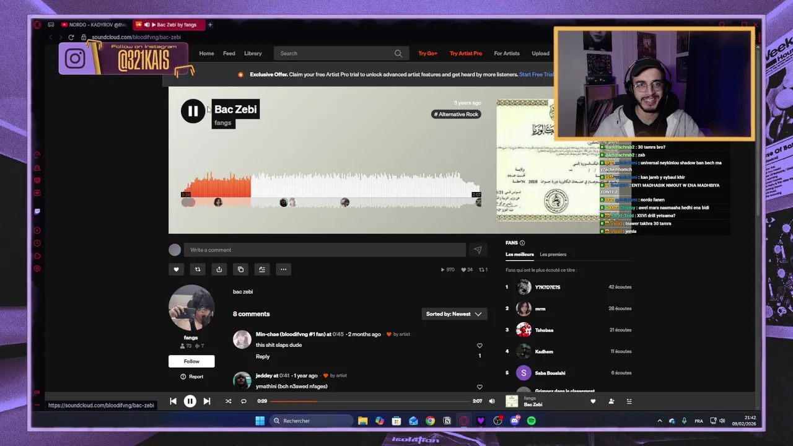Click the search magnifier icon in SoundCloud header
793x446 pixels.
point(398,53)
